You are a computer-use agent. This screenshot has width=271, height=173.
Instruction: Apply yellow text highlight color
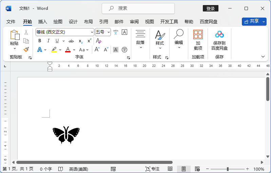click(x=54, y=50)
